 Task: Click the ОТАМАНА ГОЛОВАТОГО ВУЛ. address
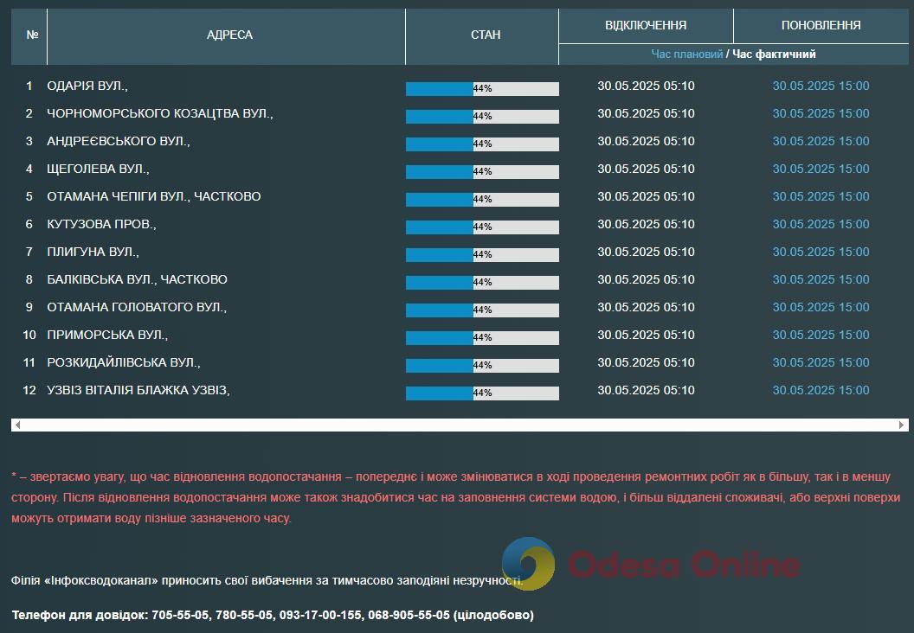137,307
